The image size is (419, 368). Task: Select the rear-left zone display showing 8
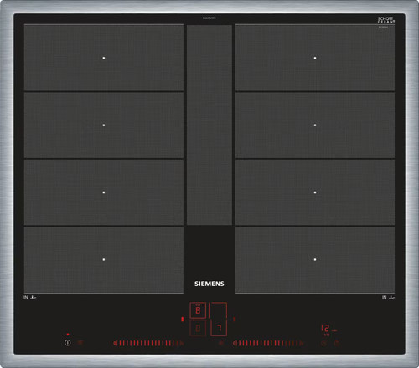(x=198, y=310)
